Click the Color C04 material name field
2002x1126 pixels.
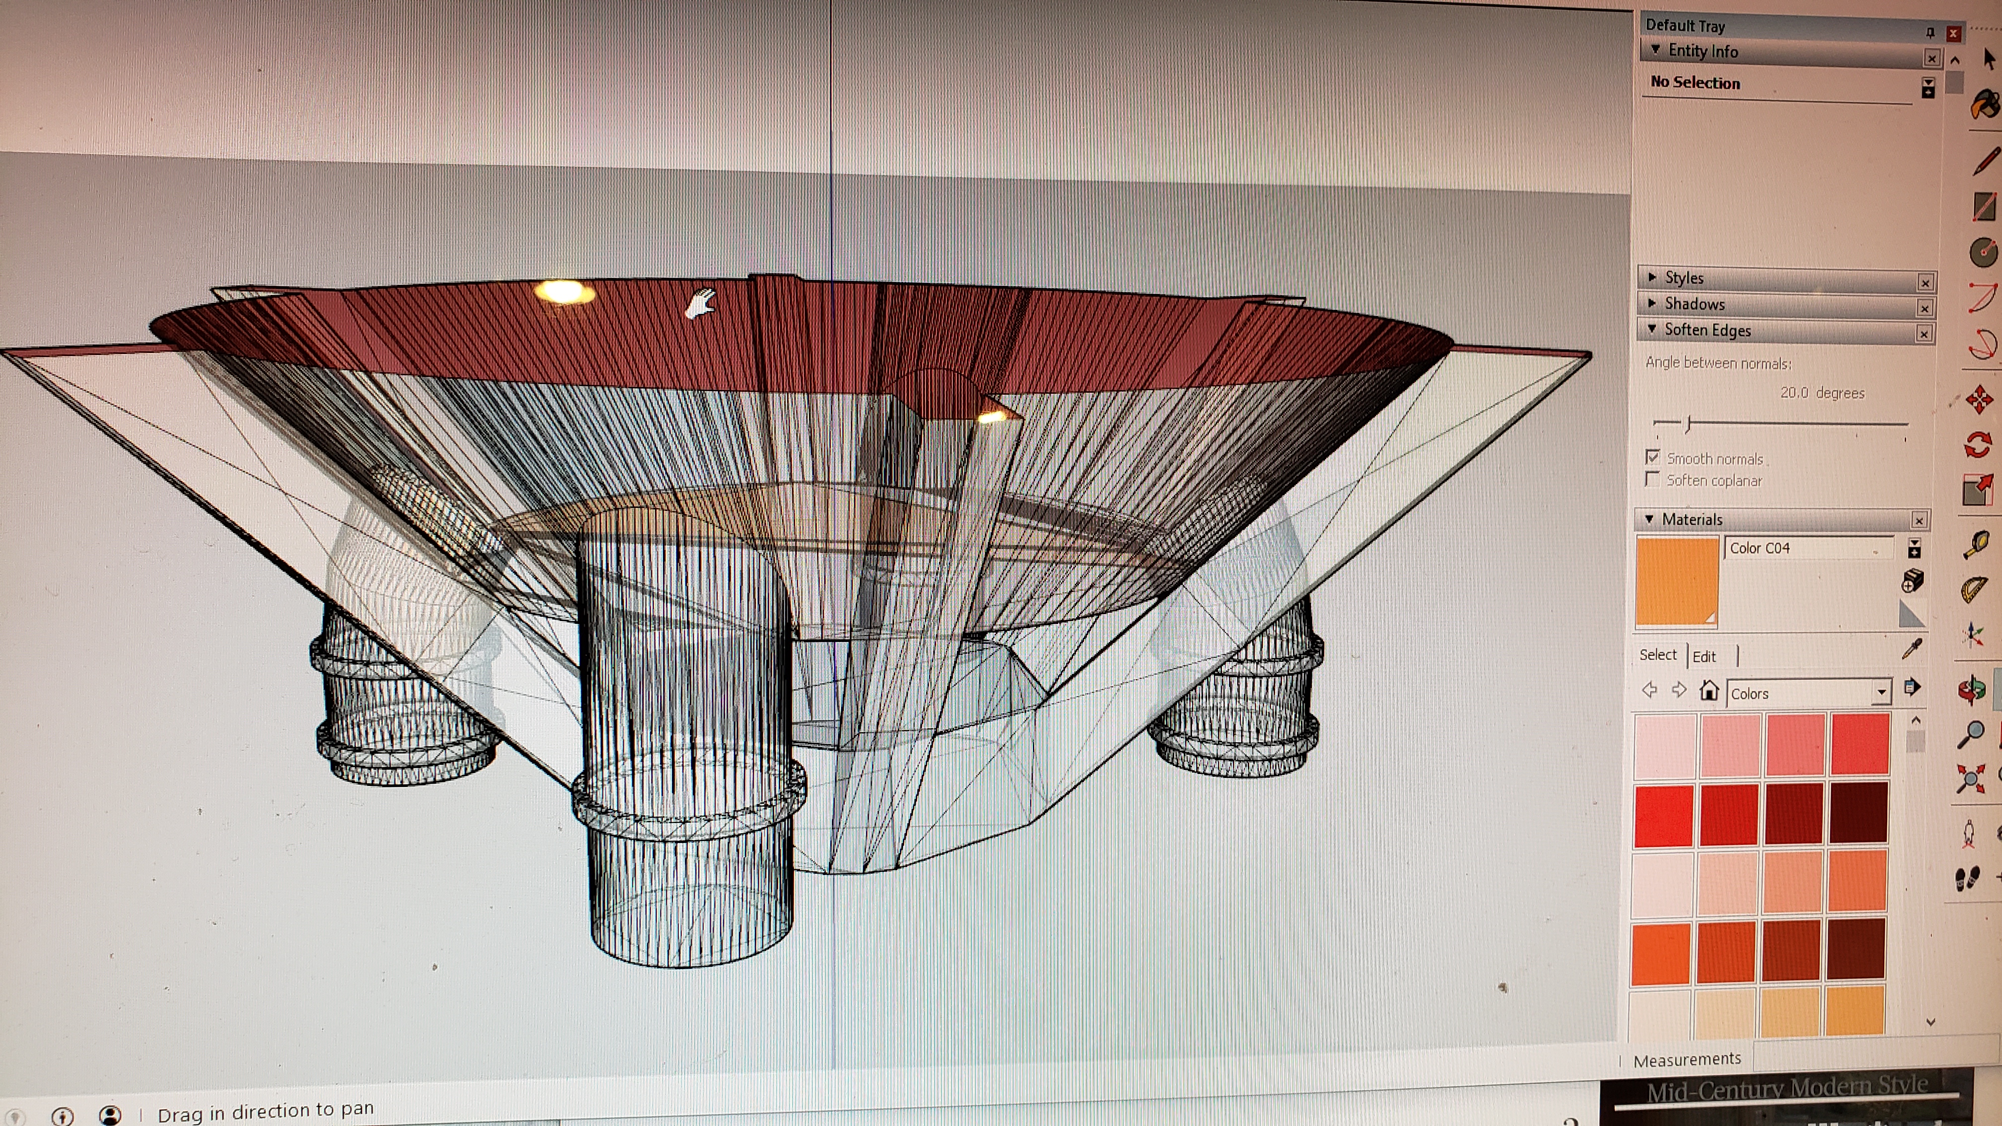pos(1810,548)
